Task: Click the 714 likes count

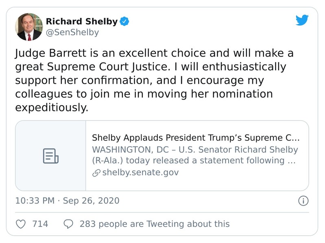Action: point(40,223)
